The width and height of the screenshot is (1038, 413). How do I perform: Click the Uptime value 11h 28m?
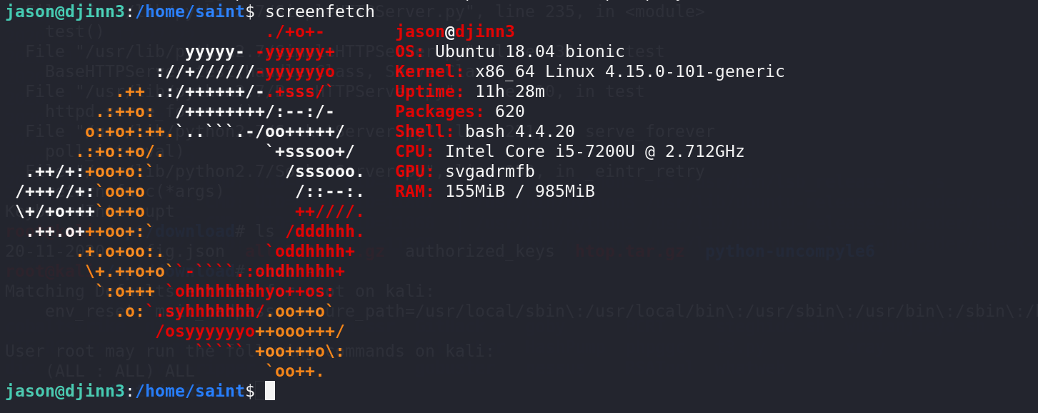click(505, 91)
